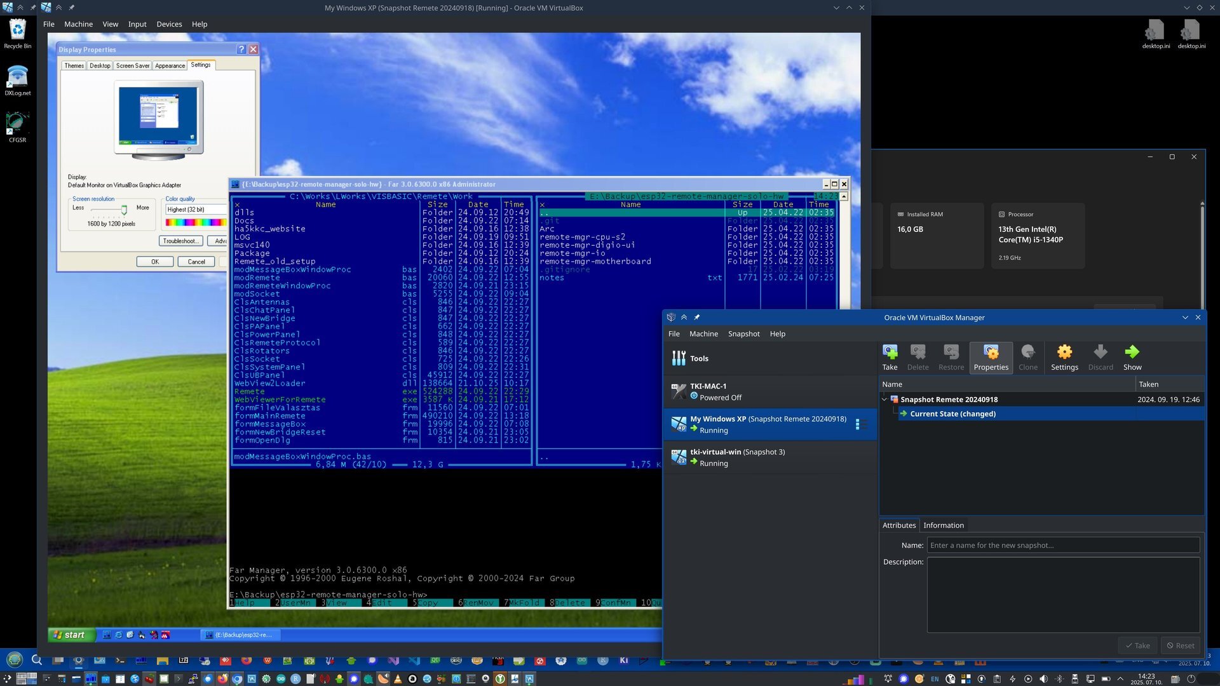Click the DXLog.net desktop shortcut
Image resolution: width=1220 pixels, height=686 pixels.
[17, 77]
